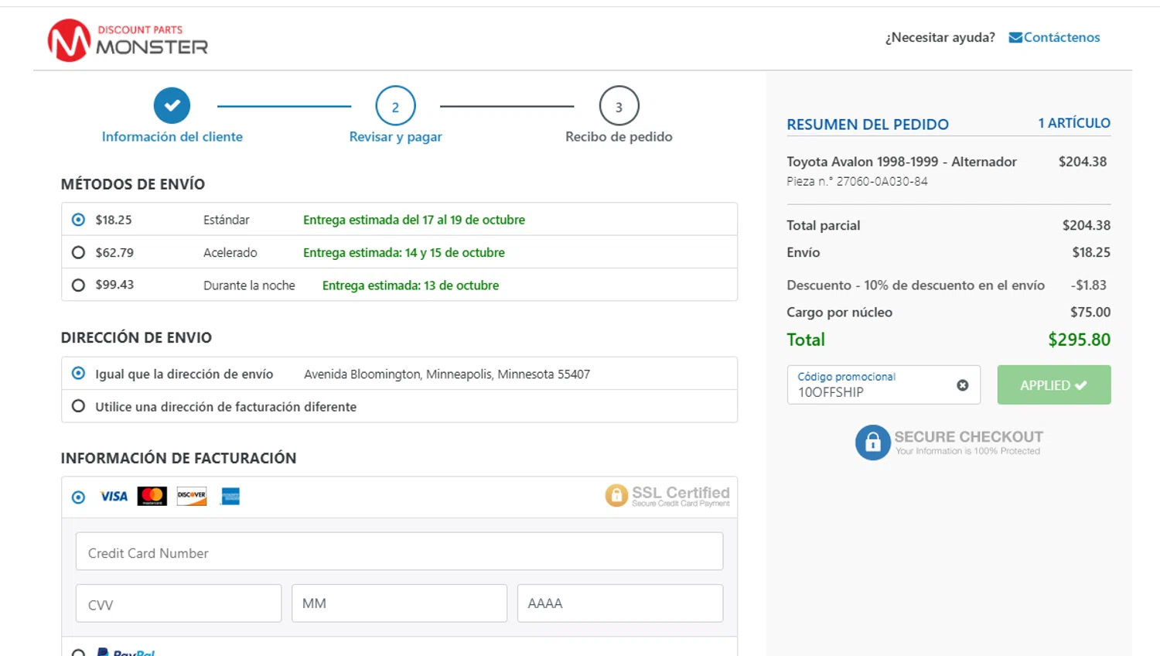
Task: Click the Entrega estimada: 13 de octubre text
Action: pyautogui.click(x=411, y=285)
